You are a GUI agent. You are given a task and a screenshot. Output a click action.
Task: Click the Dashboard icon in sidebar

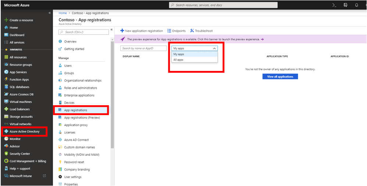pyautogui.click(x=6, y=35)
